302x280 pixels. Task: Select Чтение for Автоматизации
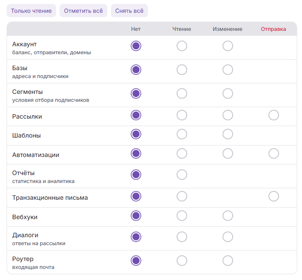(x=182, y=153)
